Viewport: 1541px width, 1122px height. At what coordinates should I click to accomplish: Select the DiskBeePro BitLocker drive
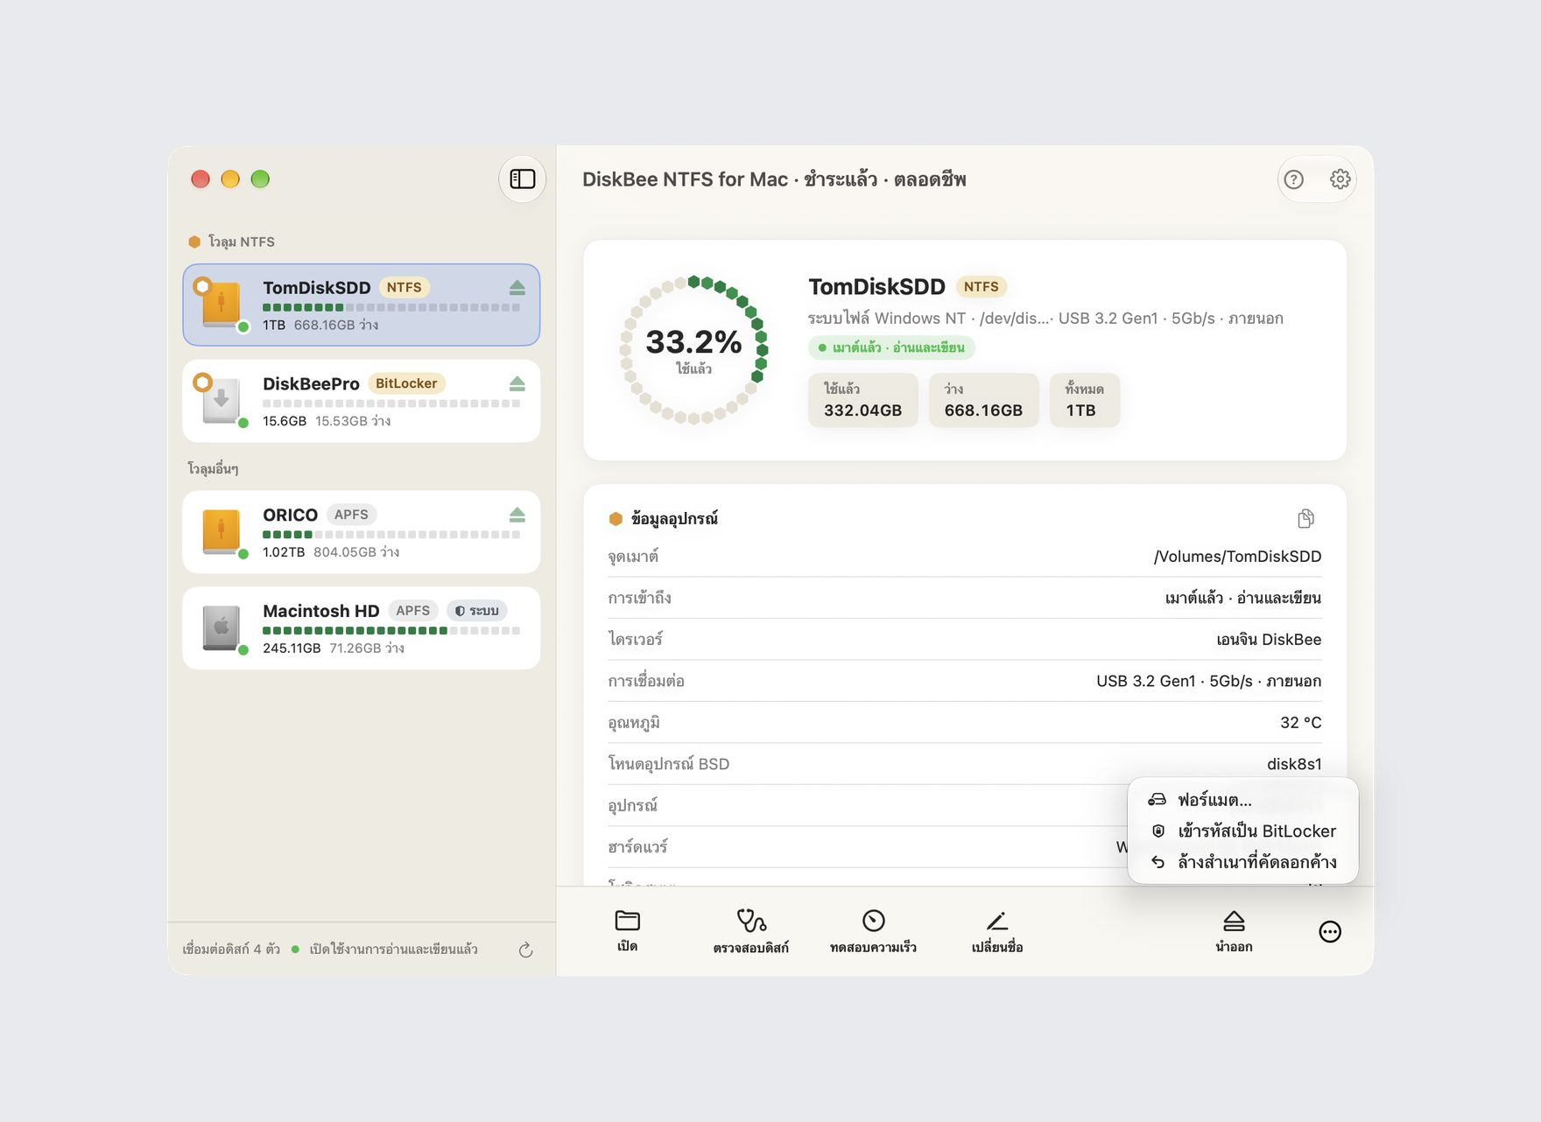362,401
